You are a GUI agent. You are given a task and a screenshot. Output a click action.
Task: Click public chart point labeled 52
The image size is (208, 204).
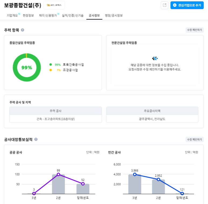83,184
